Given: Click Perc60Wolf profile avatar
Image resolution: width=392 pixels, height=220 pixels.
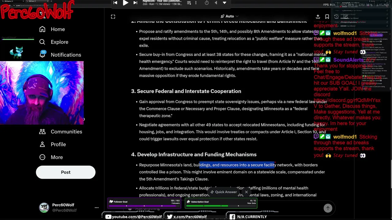Looking at the screenshot, I should (44, 207).
